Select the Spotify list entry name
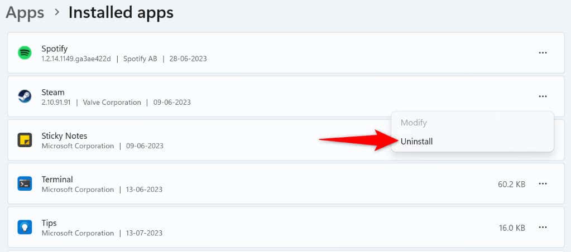Screen dimensions: 571x252 [54, 49]
